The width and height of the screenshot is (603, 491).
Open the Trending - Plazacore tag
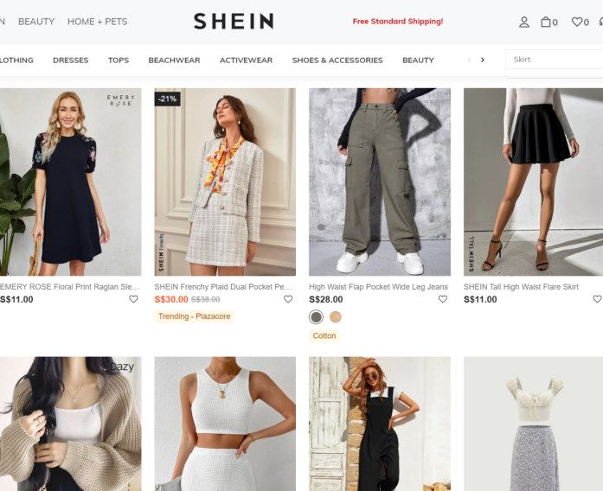point(194,316)
